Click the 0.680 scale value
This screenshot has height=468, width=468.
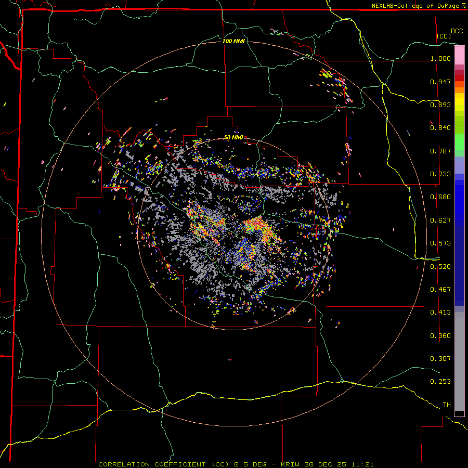[440, 197]
